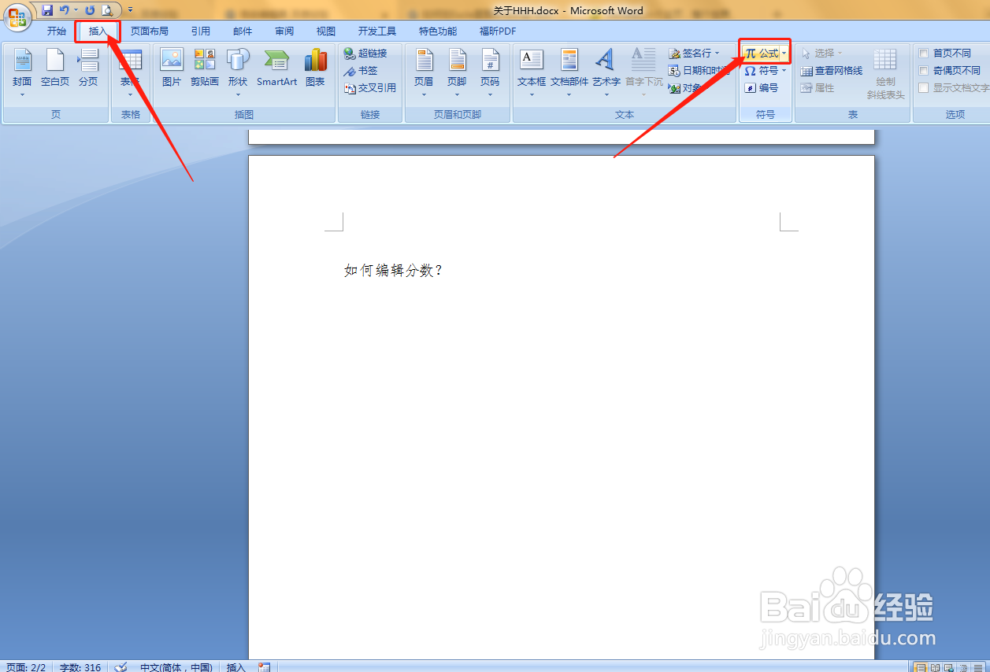
Task: Insert a text box (文本框)
Action: click(x=532, y=72)
